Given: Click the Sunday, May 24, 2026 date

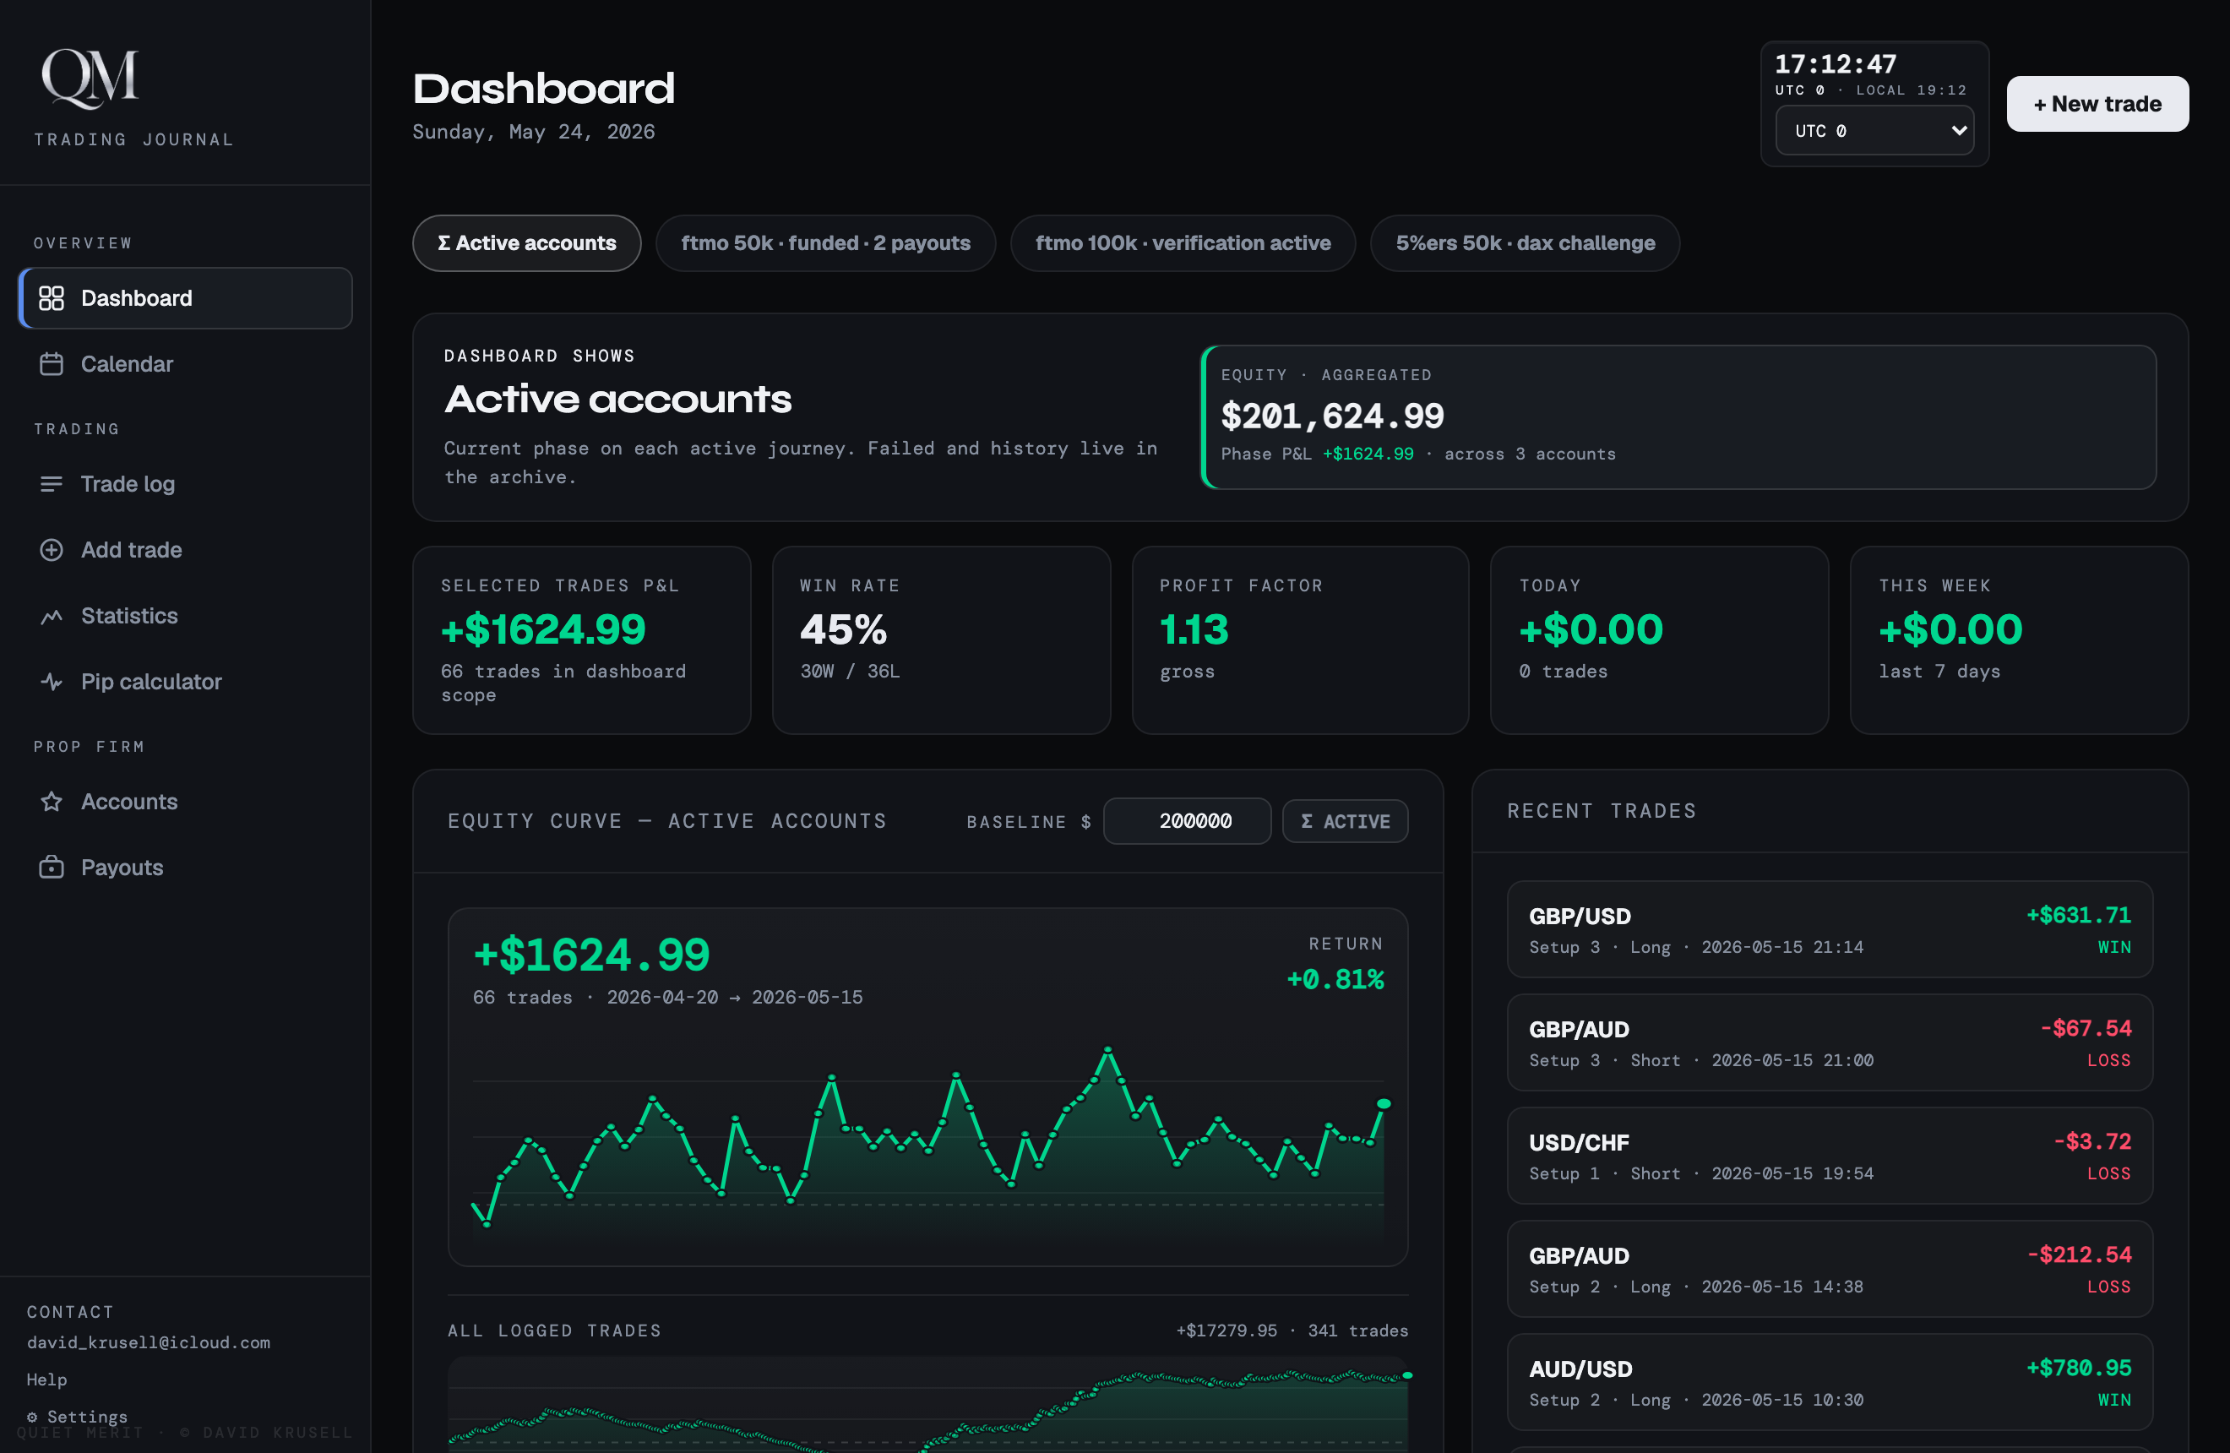Looking at the screenshot, I should (534, 132).
